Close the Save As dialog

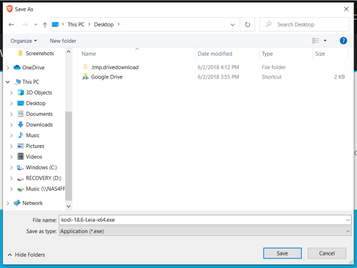click(x=346, y=9)
